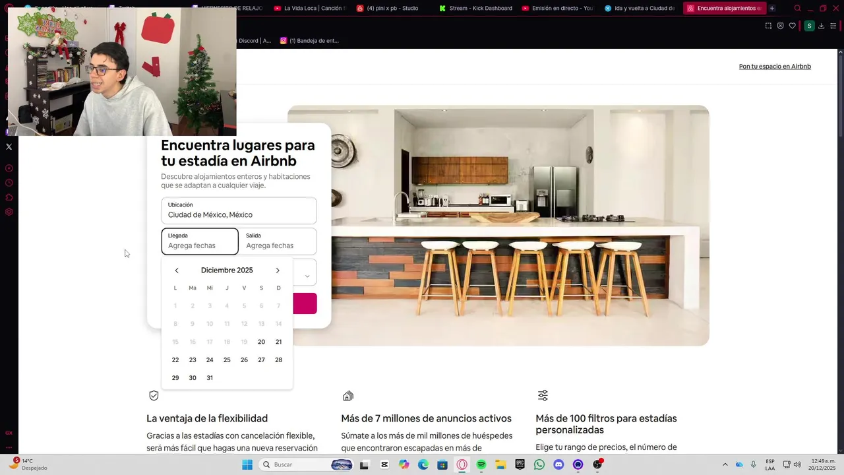Screen dimensions: 844x475
Task: Click the browser search icon in tab bar
Action: [x=798, y=9]
